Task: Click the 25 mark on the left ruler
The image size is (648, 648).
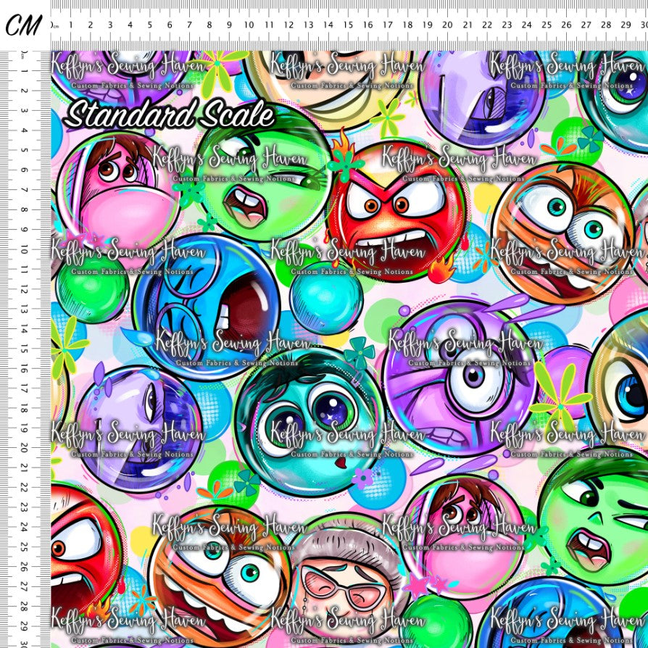Action: click(x=25, y=547)
